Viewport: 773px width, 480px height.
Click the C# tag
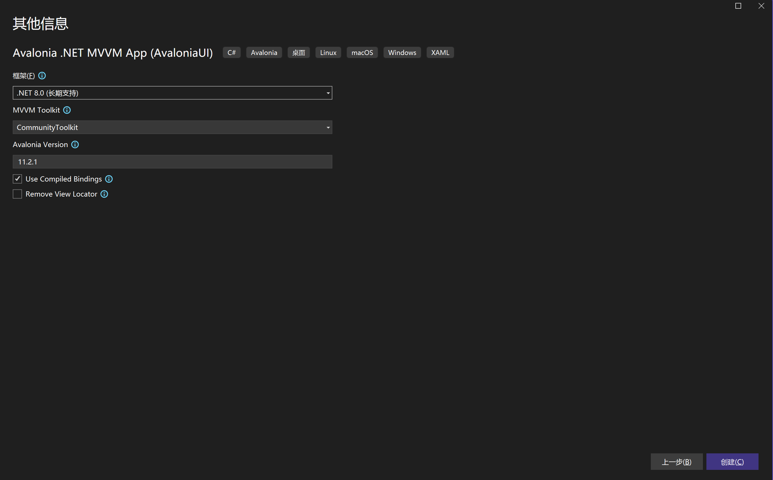[232, 53]
